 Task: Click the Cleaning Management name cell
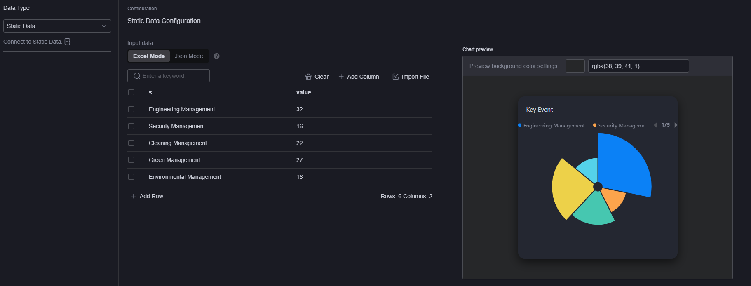click(178, 143)
